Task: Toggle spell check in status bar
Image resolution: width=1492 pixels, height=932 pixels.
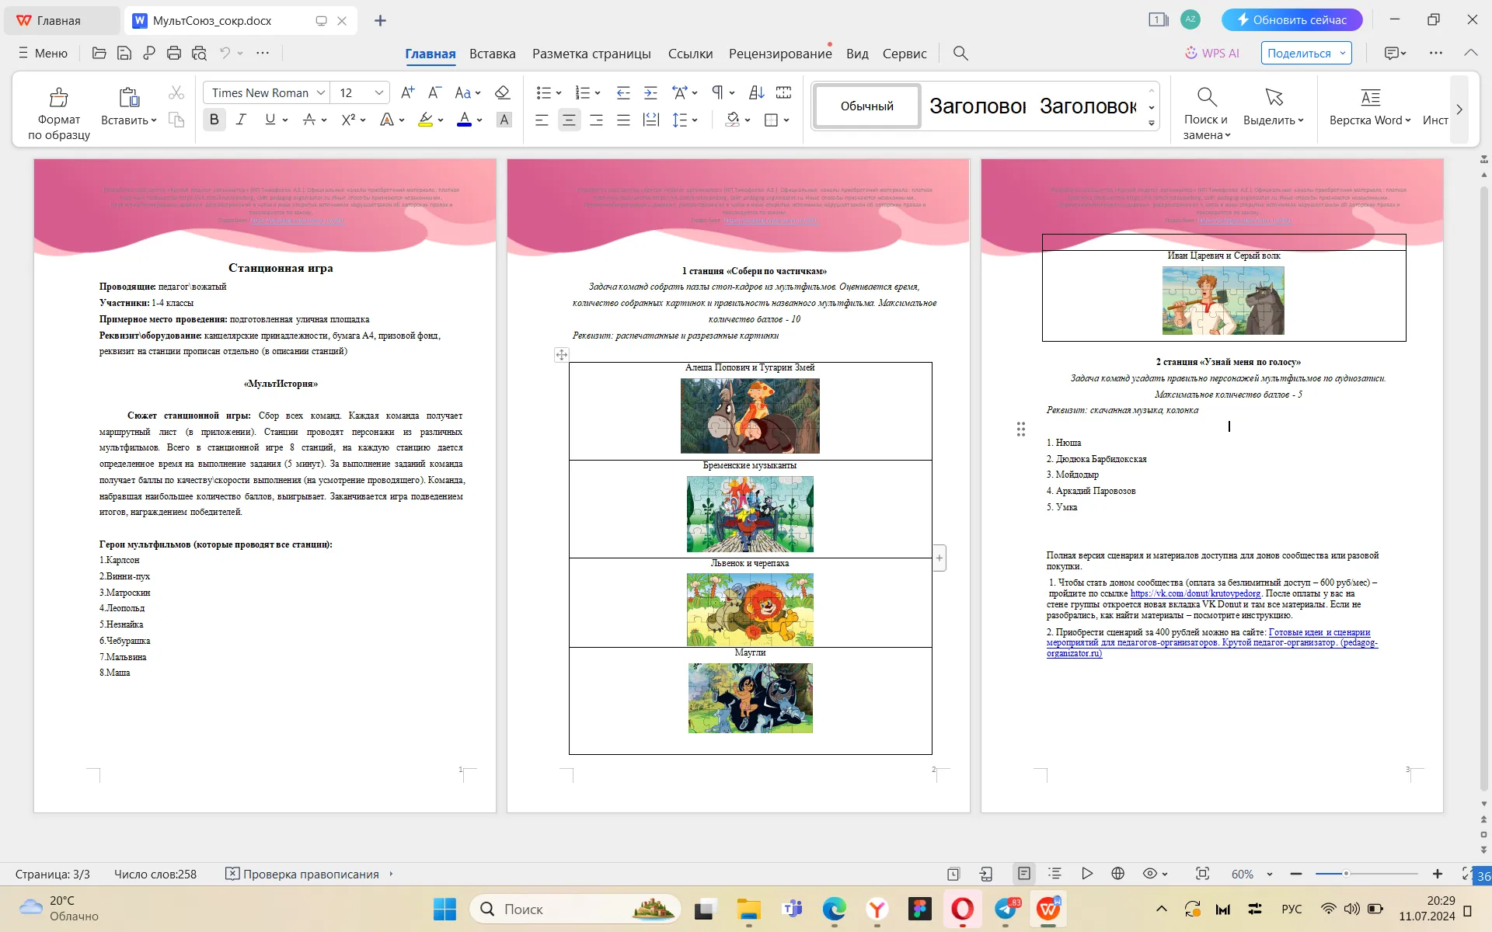Action: [x=302, y=874]
